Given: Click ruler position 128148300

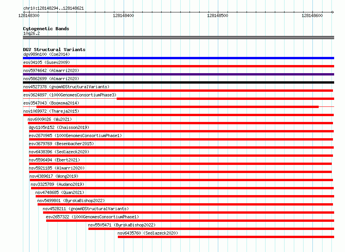Looking at the screenshot, I should click(29, 15).
